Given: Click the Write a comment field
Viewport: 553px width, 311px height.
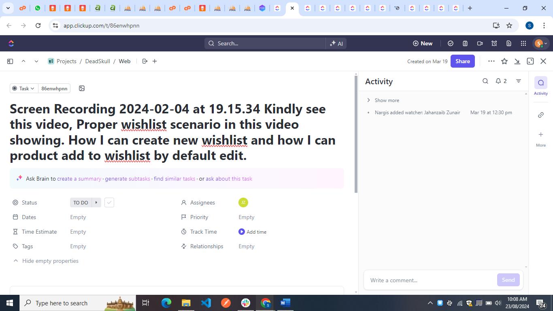Looking at the screenshot, I should pyautogui.click(x=429, y=280).
